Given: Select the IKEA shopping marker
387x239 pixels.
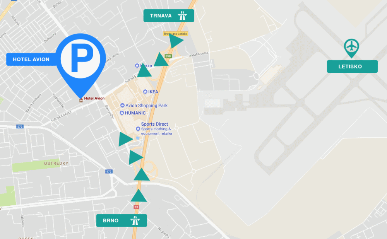Looking at the screenshot, I should (146, 92).
